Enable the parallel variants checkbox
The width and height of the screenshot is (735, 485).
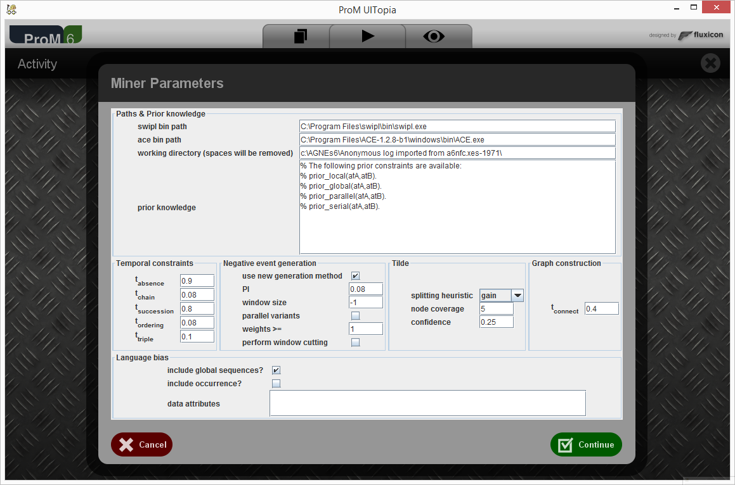click(x=355, y=315)
